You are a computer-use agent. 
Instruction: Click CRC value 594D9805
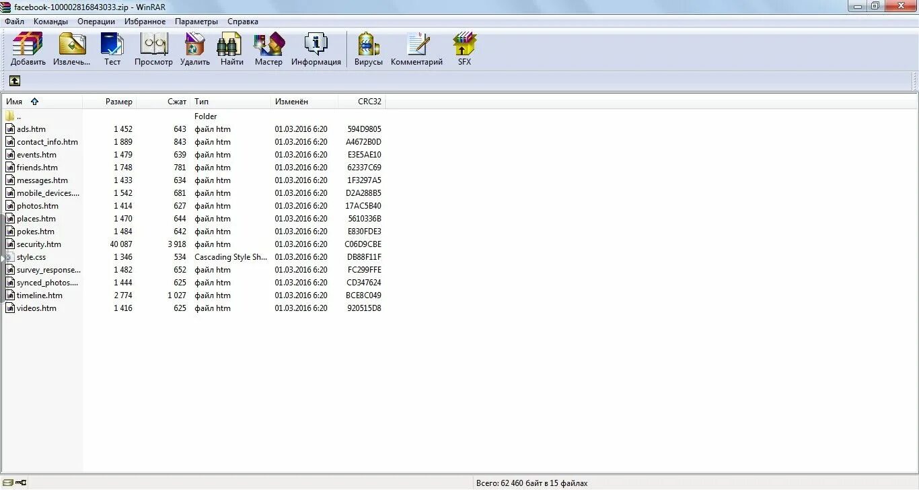(x=364, y=129)
